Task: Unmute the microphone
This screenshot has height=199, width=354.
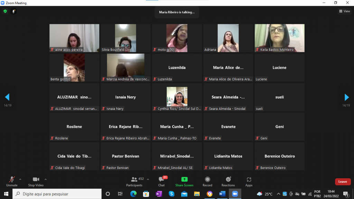Action: (x=12, y=181)
